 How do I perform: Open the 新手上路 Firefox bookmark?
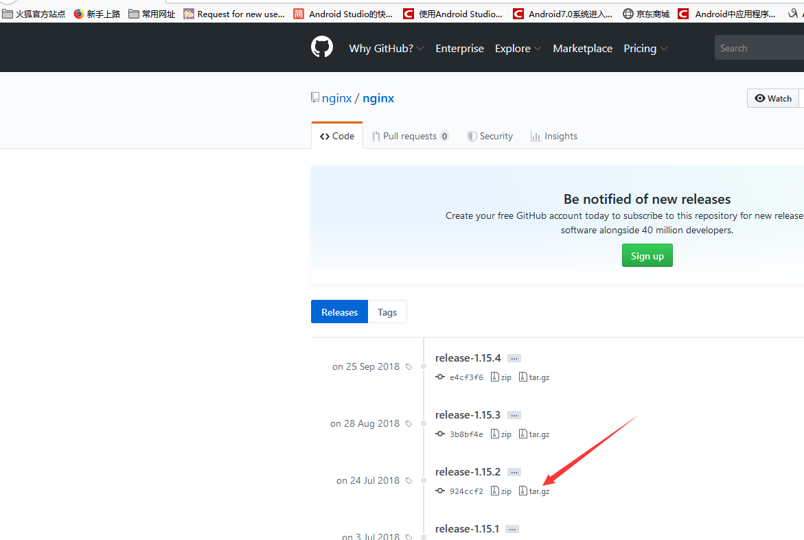pyautogui.click(x=97, y=14)
